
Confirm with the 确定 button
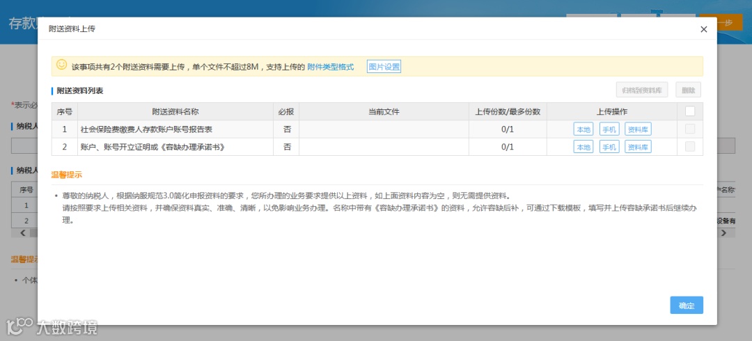(x=687, y=306)
